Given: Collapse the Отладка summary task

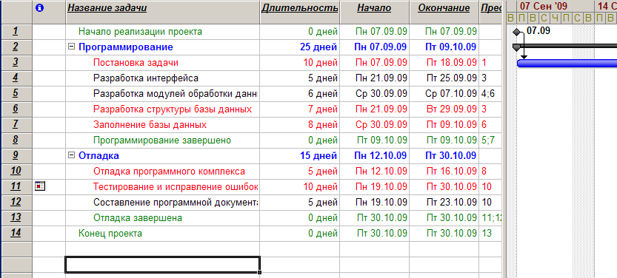Looking at the screenshot, I should coord(71,155).
